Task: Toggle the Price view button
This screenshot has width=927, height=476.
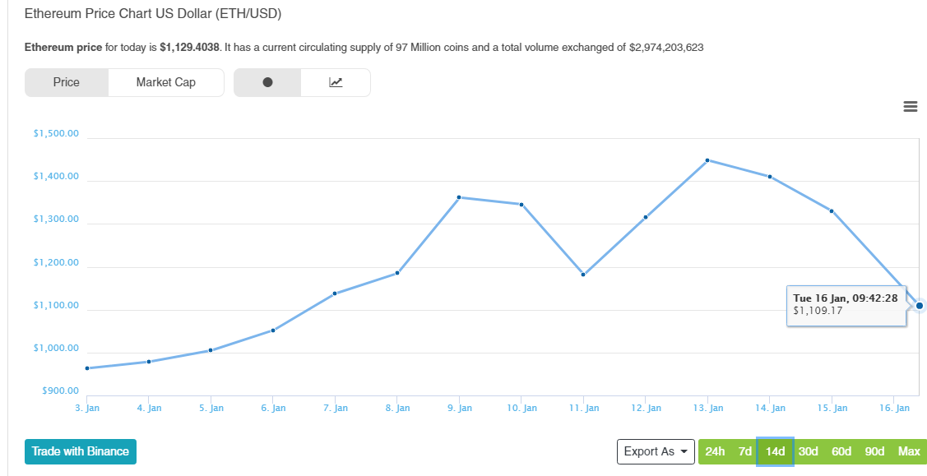Action: click(x=67, y=82)
